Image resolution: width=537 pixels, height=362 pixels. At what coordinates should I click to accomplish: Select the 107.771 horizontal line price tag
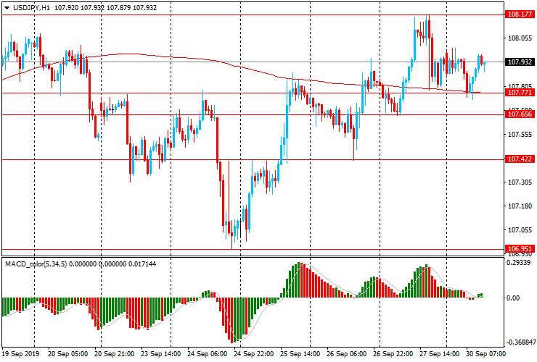pyautogui.click(x=519, y=93)
